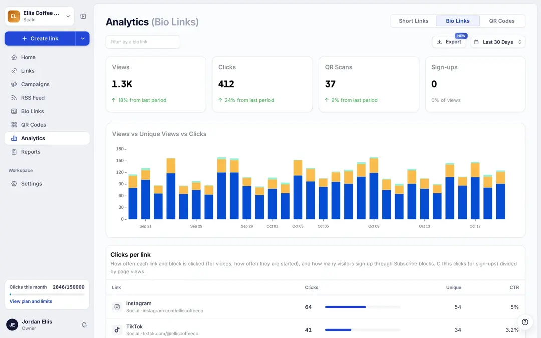Click the Clicks column header

pyautogui.click(x=312, y=287)
